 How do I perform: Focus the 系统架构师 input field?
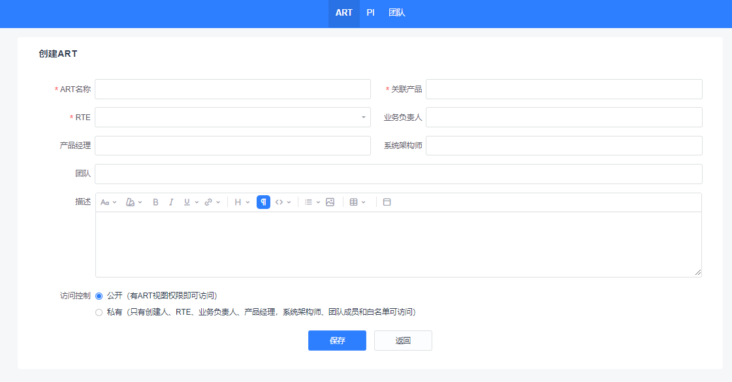[x=564, y=146]
